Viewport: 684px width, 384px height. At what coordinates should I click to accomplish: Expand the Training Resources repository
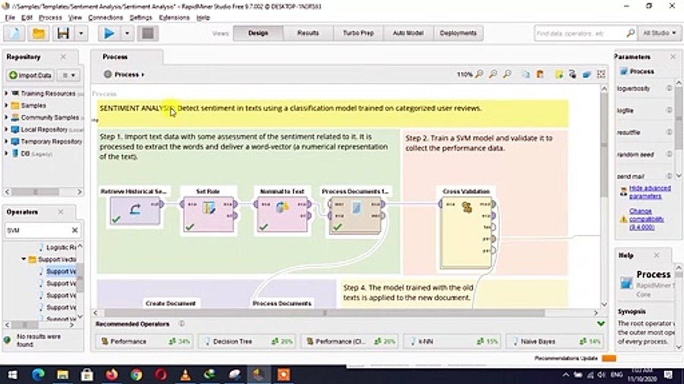pyautogui.click(x=6, y=93)
